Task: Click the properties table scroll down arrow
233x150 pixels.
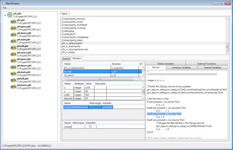Action: pyautogui.click(x=143, y=98)
